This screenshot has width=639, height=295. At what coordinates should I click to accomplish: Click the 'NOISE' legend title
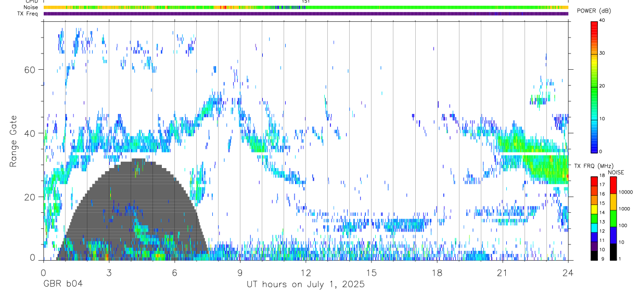(616, 173)
